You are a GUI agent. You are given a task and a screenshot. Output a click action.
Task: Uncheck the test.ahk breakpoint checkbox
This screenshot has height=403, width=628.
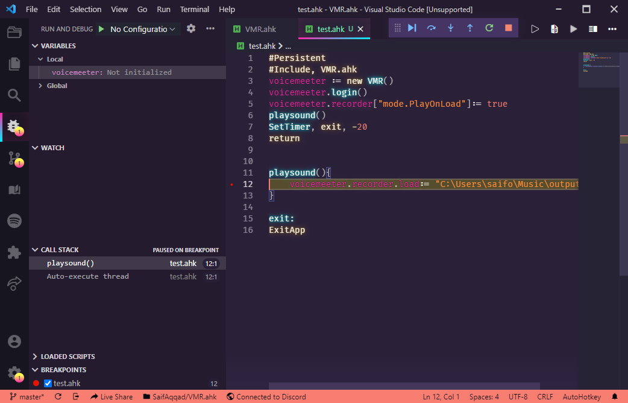click(x=48, y=383)
